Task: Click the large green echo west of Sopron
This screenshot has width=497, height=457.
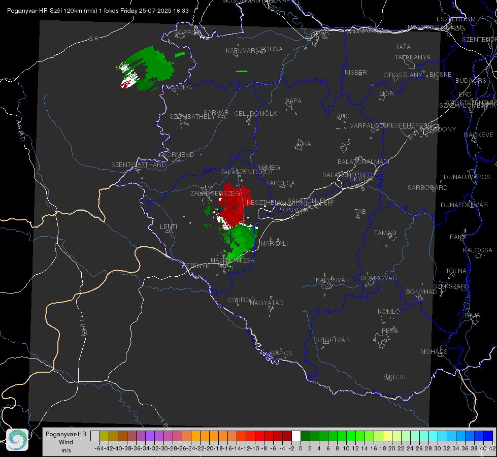Action: coord(151,68)
